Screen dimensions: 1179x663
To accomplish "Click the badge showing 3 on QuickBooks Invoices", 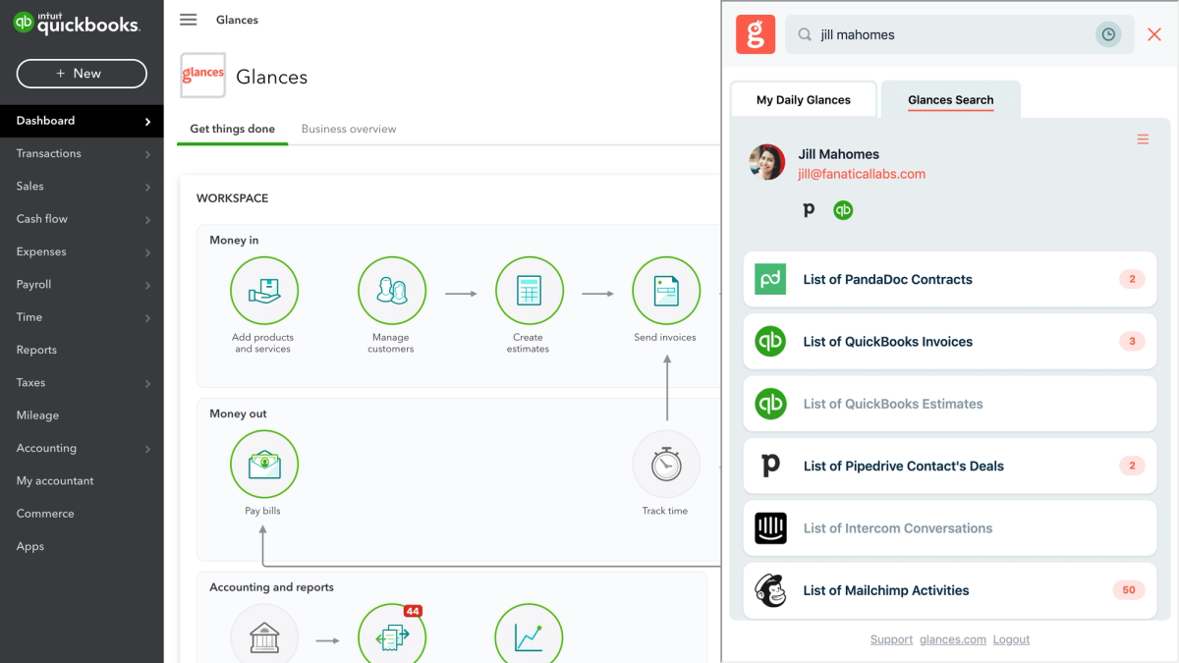I will coord(1132,342).
